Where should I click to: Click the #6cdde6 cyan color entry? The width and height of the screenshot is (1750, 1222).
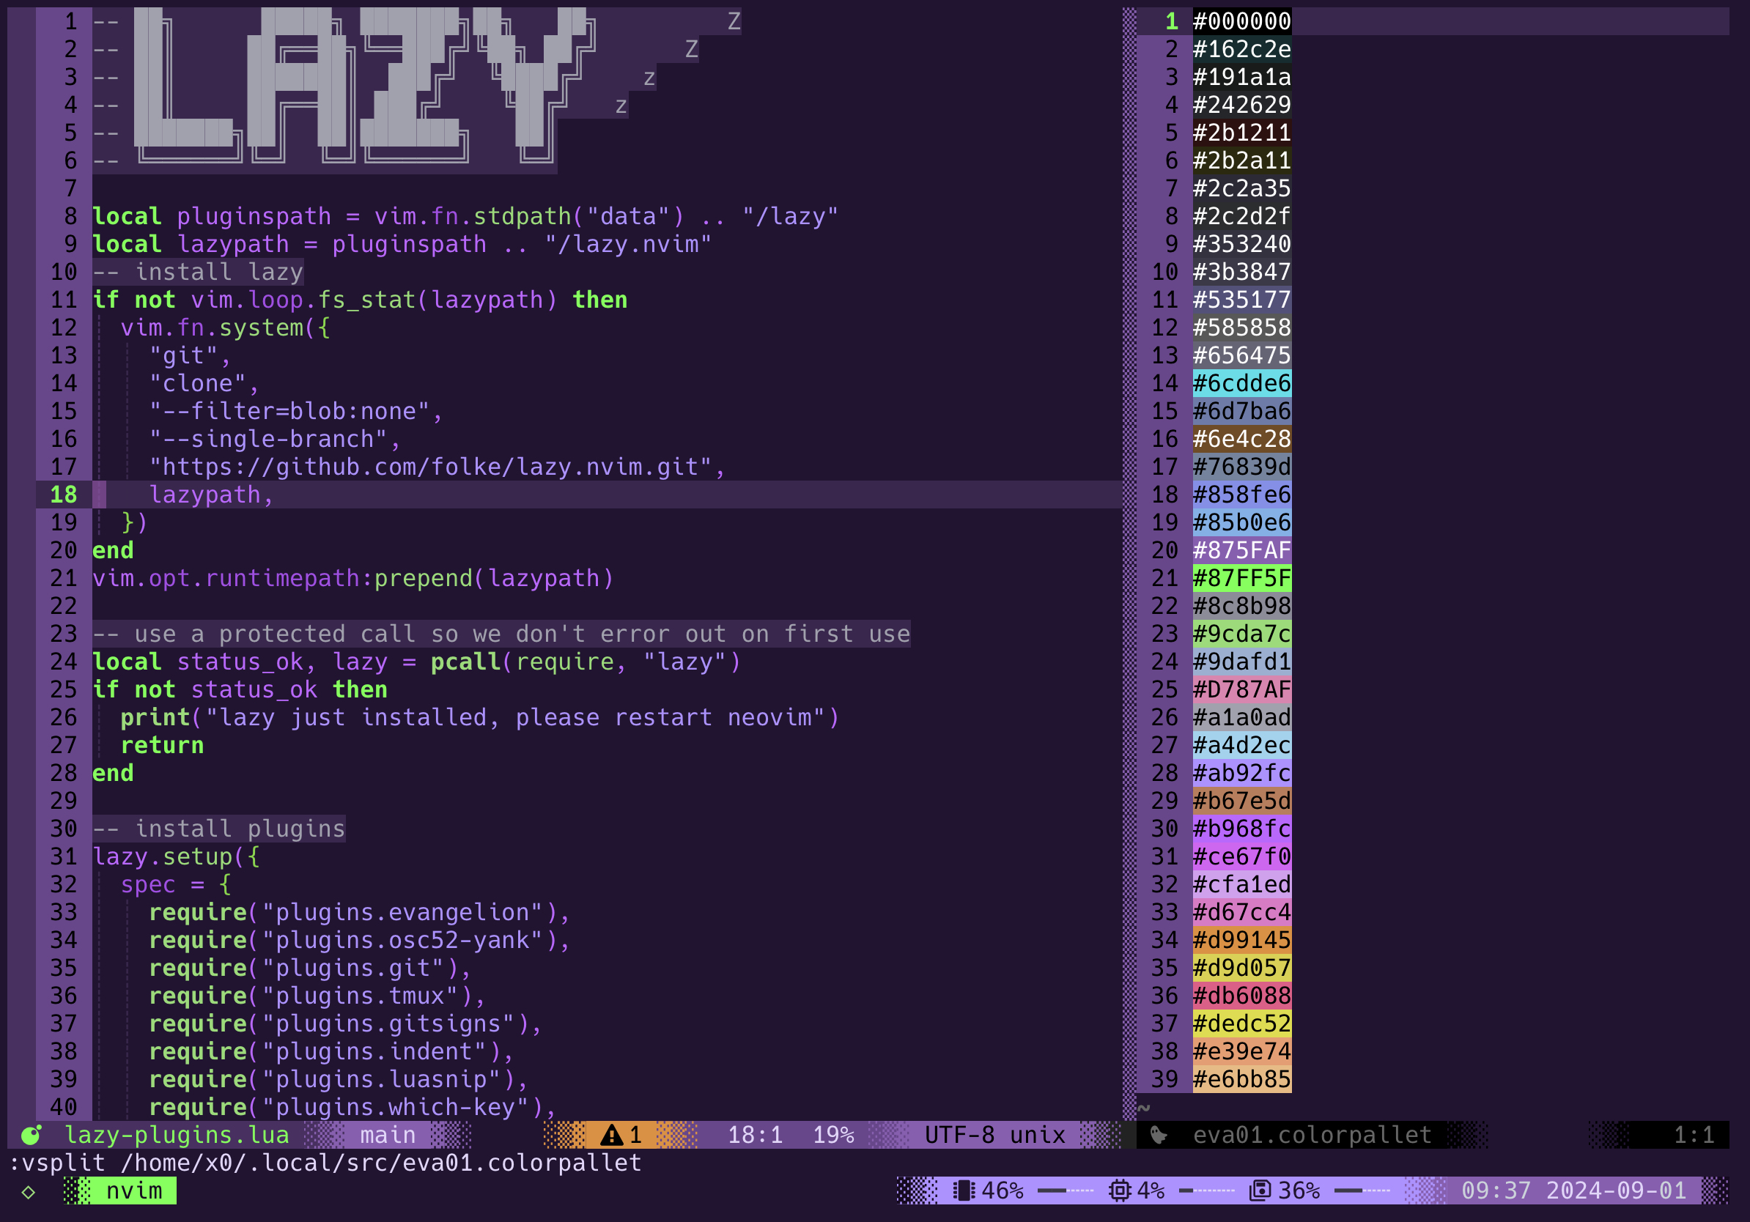point(1241,383)
